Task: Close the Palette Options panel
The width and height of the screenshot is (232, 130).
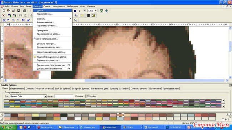Action: pyautogui.click(x=230, y=85)
